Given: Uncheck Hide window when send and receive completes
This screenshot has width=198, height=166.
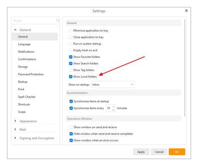Looking at the screenshot, I should [x=71, y=134].
